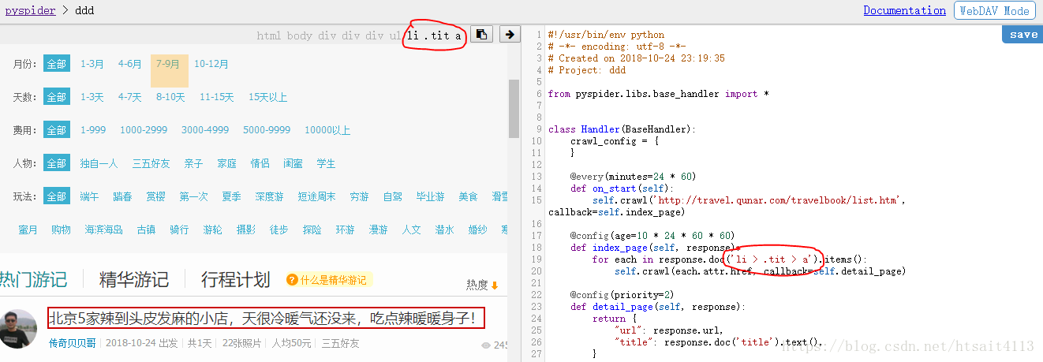1043x362 pixels.
Task: Open the 什么是精华游记 help link
Action: coord(332,280)
